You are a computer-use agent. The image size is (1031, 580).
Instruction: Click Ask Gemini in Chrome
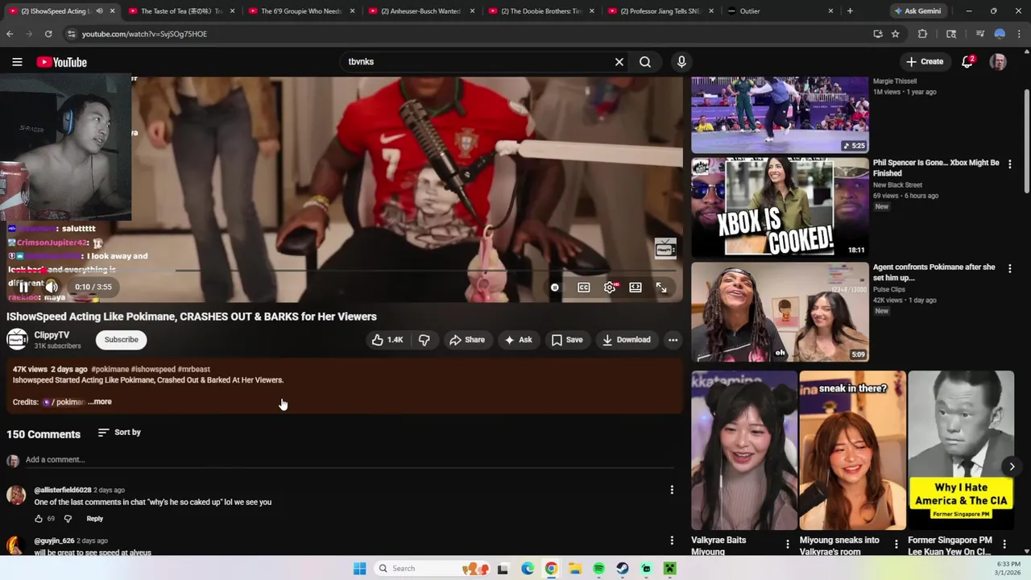tap(917, 11)
